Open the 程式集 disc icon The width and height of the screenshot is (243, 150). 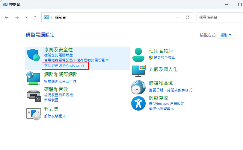tap(34, 114)
